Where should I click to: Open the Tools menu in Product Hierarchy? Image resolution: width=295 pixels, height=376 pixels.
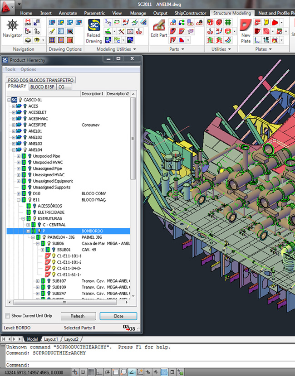pyautogui.click(x=10, y=69)
